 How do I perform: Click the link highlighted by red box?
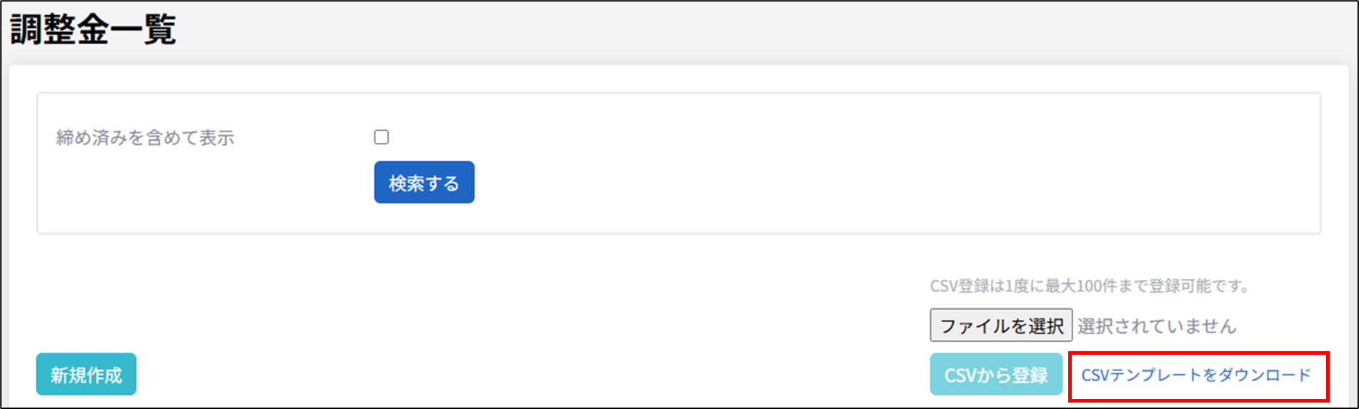1195,375
